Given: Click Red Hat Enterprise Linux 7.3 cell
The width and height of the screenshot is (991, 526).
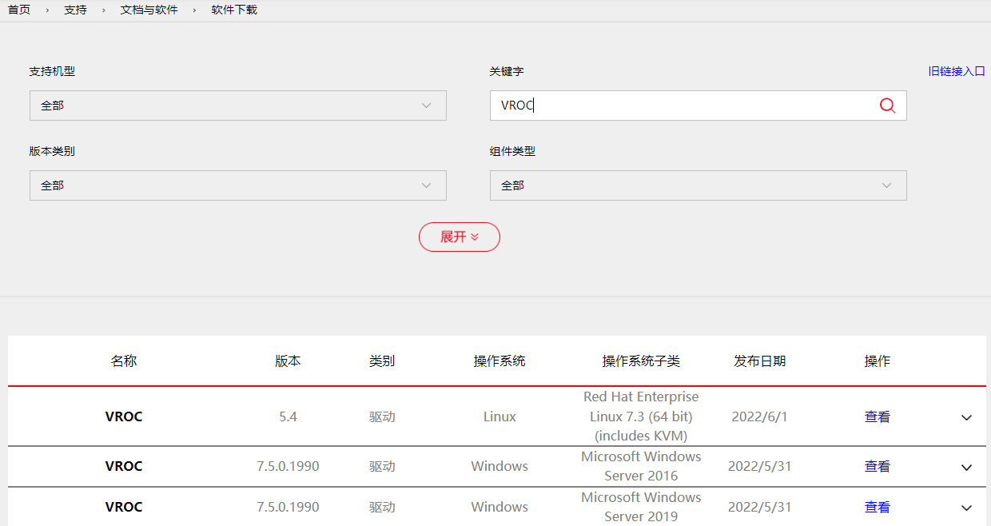Looking at the screenshot, I should click(x=641, y=416).
